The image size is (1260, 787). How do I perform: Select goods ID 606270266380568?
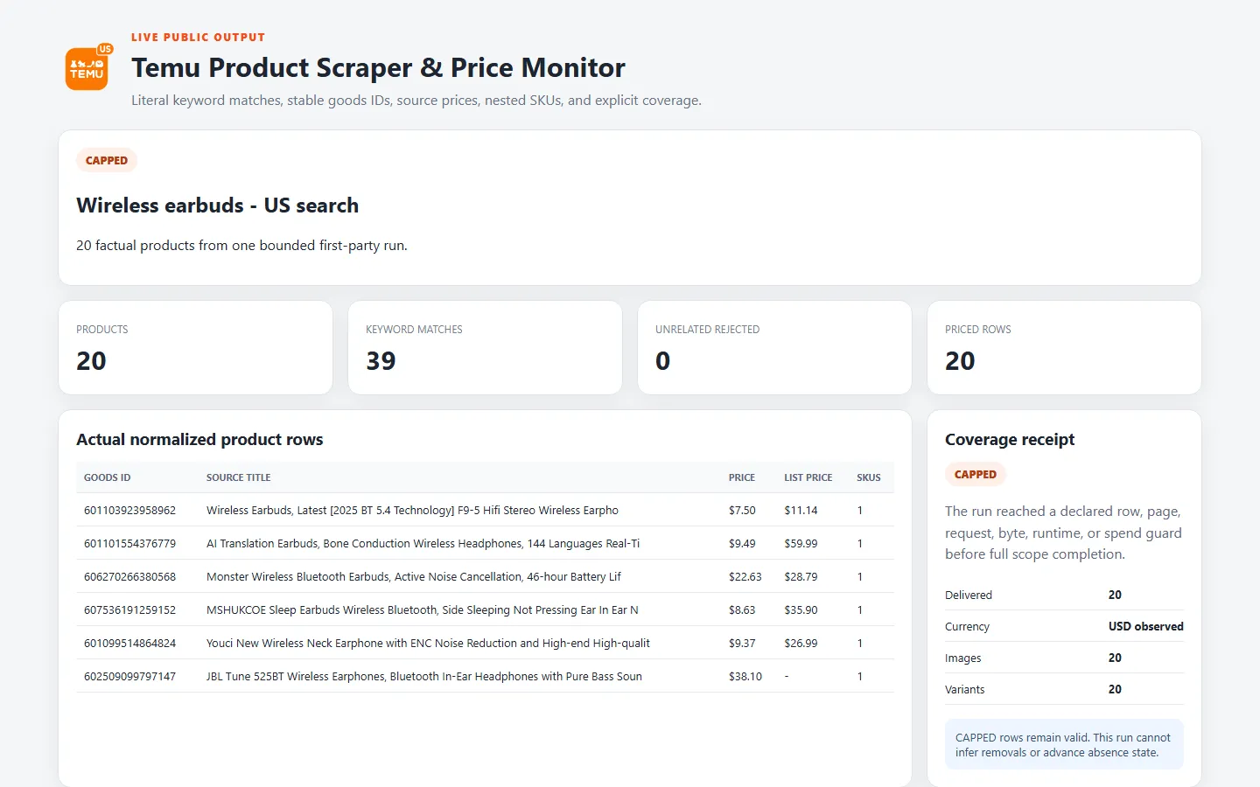(x=129, y=576)
